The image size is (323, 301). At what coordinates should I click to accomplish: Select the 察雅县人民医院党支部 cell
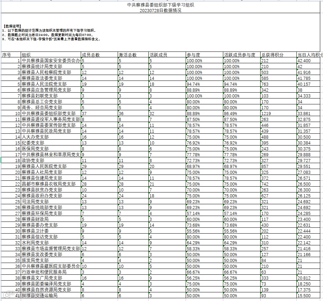point(51,167)
